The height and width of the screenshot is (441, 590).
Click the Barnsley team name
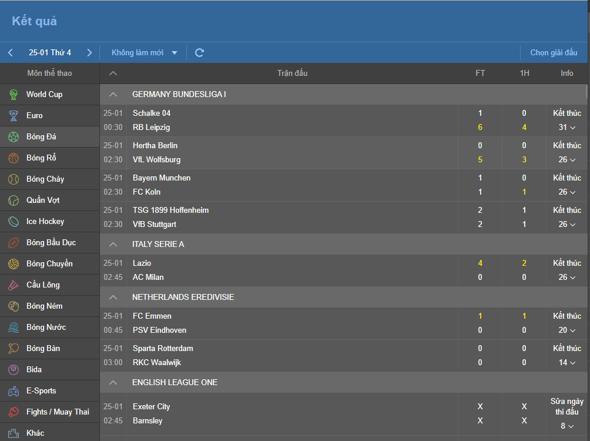pyautogui.click(x=147, y=420)
